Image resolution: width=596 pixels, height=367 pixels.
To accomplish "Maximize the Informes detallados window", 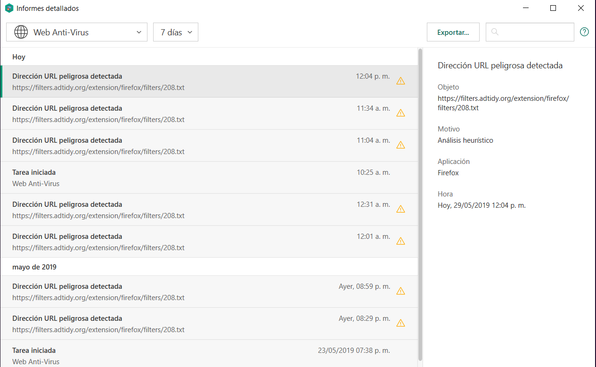I will coord(553,8).
